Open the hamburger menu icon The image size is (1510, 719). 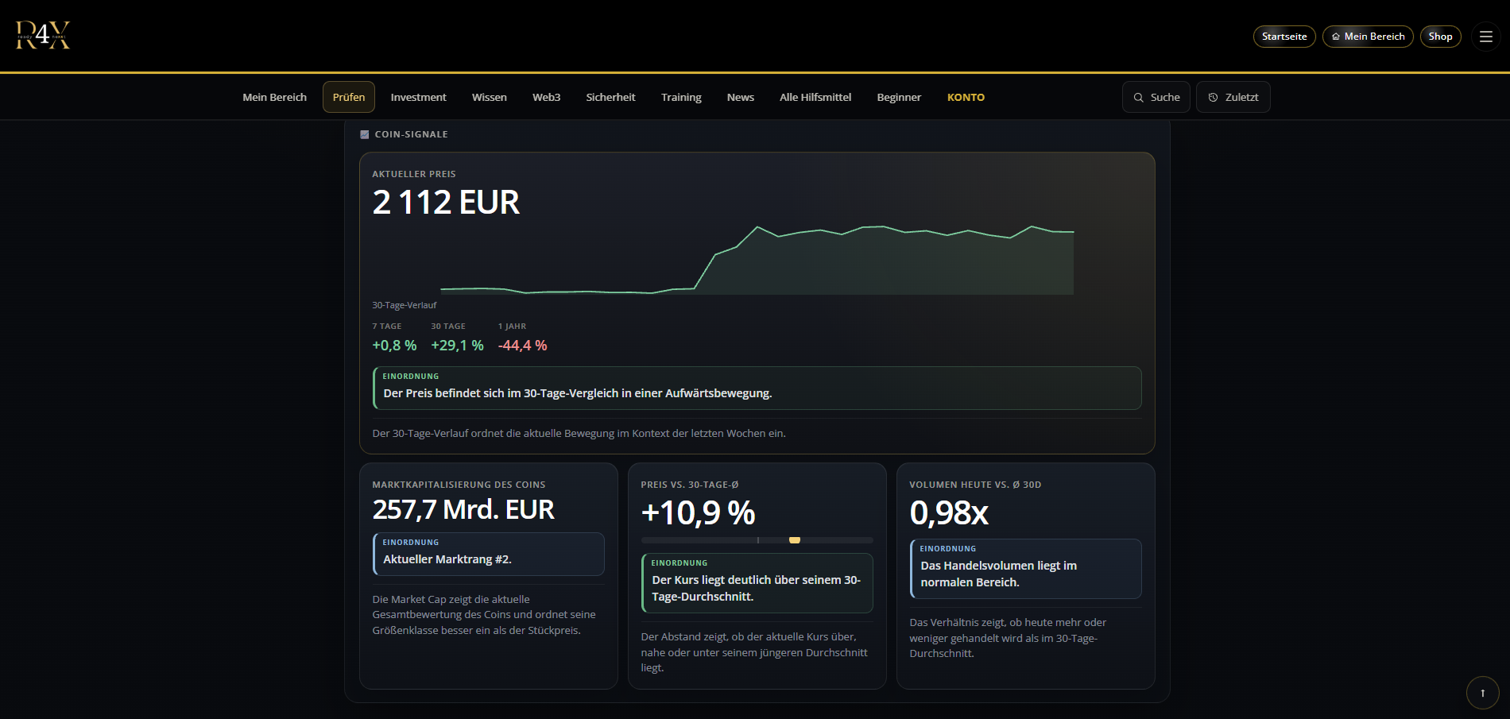coord(1485,37)
